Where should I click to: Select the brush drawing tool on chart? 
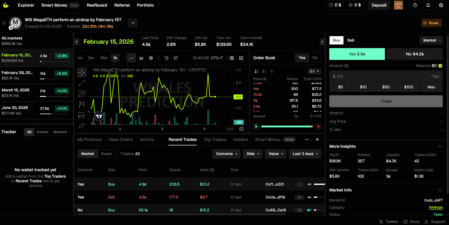[x=82, y=125]
